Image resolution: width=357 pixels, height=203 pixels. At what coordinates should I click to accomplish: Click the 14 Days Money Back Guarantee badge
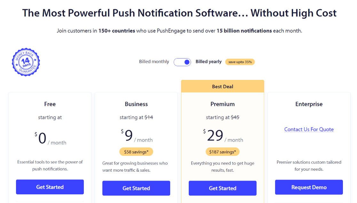click(x=26, y=62)
